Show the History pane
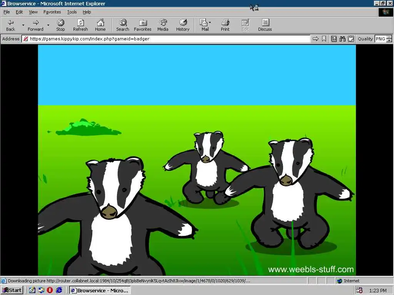Screen dimensions: 394x295 [183, 25]
